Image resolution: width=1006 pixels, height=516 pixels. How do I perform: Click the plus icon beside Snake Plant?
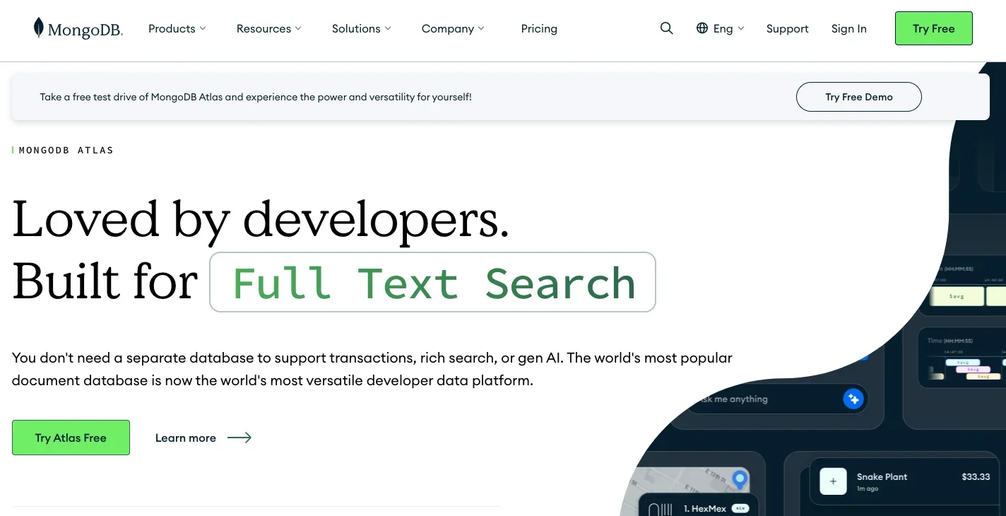click(x=833, y=481)
